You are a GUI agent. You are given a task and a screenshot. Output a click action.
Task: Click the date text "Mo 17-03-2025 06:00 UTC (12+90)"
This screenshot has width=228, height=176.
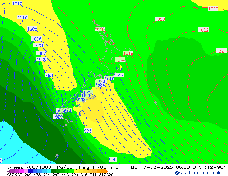(x=178, y=167)
